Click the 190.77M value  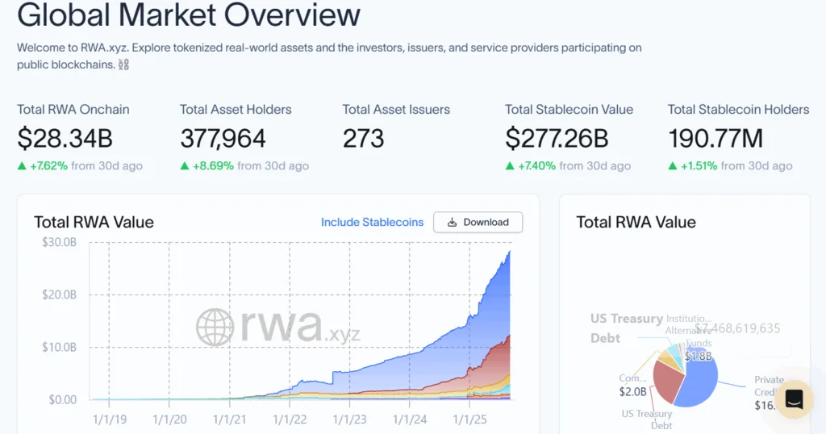coord(715,139)
